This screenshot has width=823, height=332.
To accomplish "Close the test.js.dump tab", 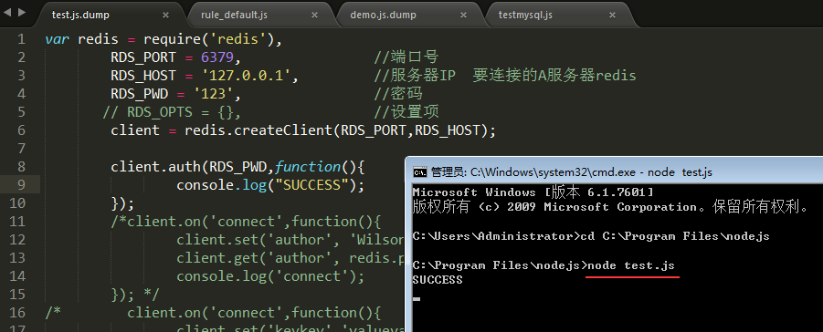I will point(166,16).
